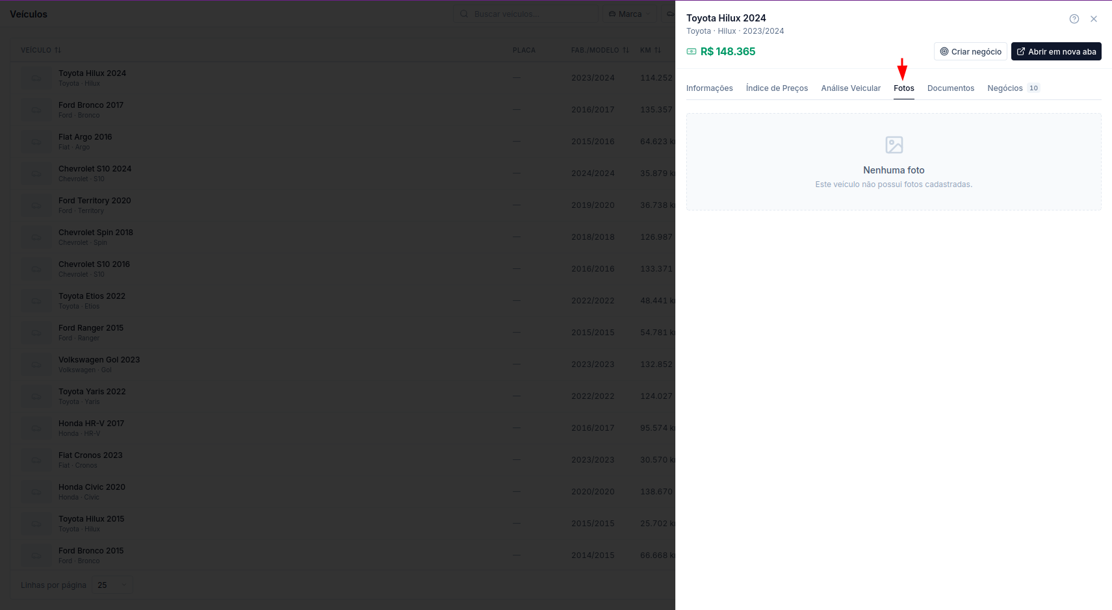
Task: Click the Criar negócio button
Action: [970, 51]
